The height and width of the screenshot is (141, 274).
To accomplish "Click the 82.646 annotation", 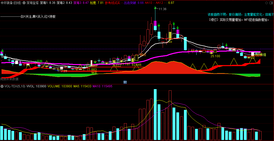I will (x=136, y=65).
